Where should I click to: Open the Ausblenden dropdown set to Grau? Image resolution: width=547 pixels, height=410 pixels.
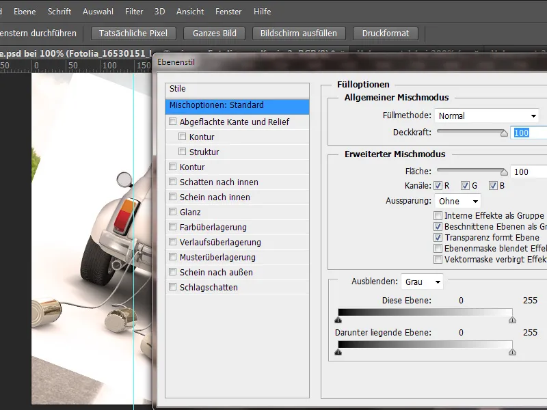coord(422,282)
